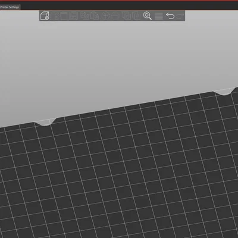Screen dimensions: 238x238
Task: Click the Add object cube icon
Action: [x=45, y=15]
